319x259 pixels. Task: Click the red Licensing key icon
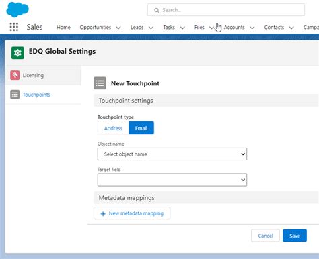[15, 75]
